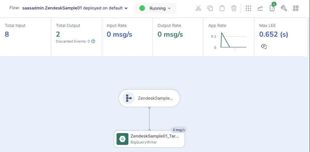This screenshot has height=152, width=310.
Task: Click the Copy icon in toolbar
Action: (x=210, y=8)
